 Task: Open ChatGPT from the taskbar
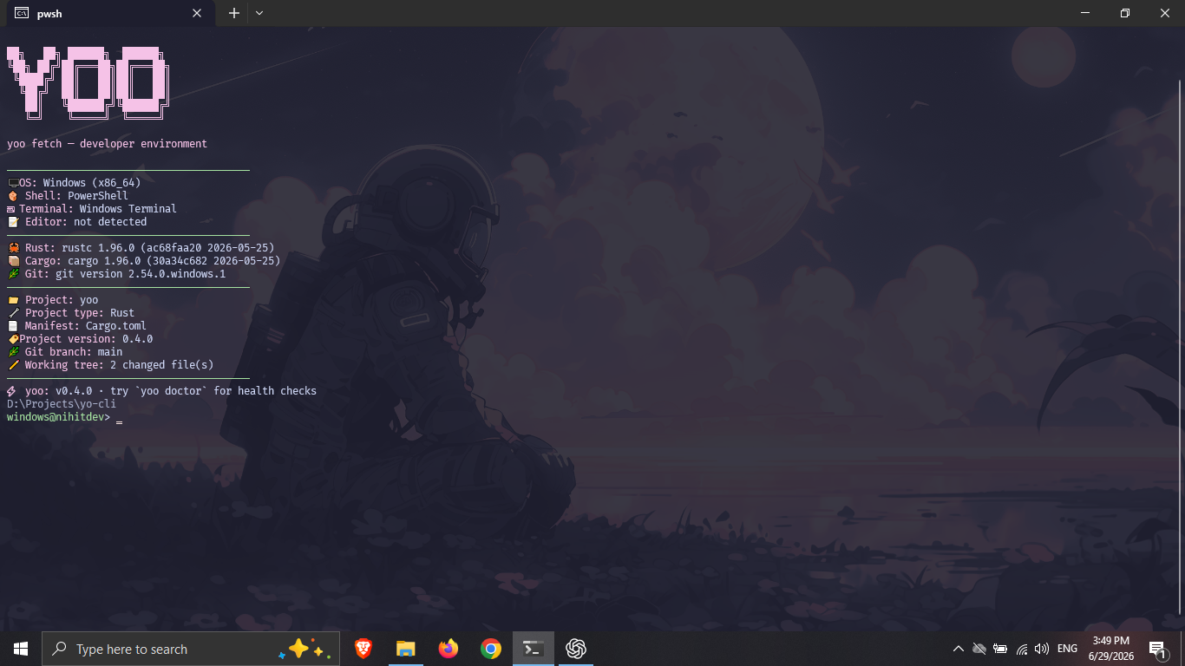coord(576,649)
